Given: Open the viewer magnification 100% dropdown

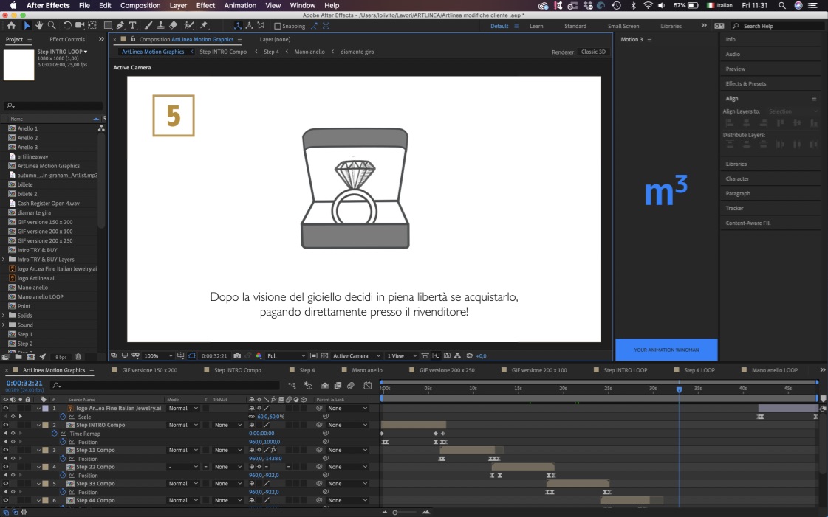Looking at the screenshot, I should click(x=158, y=356).
